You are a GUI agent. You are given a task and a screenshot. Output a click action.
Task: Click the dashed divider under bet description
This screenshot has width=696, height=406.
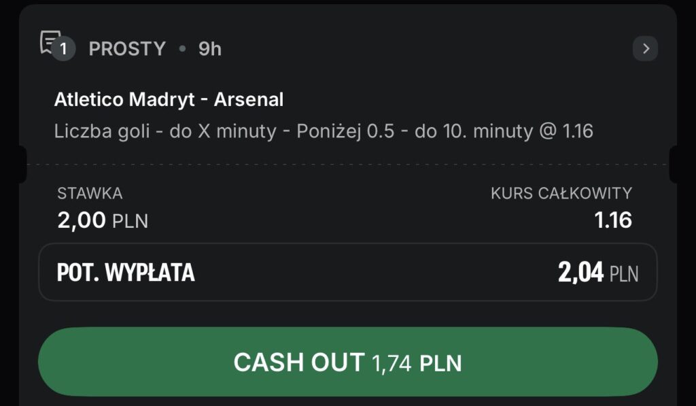pos(347,165)
